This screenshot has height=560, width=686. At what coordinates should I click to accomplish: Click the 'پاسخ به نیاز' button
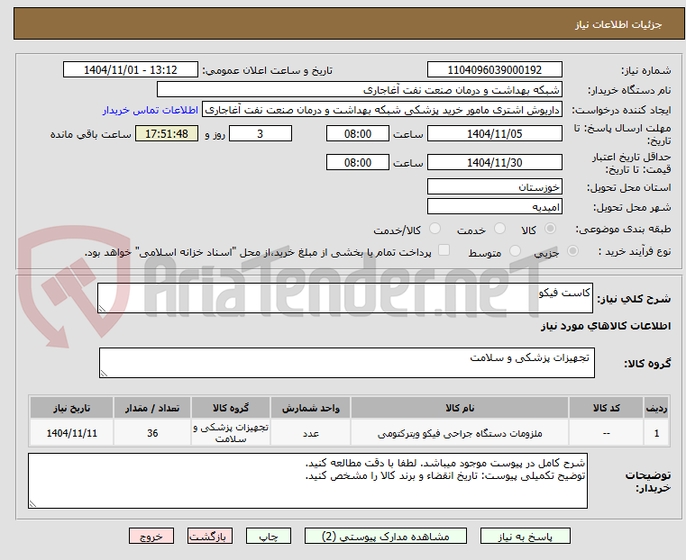(525, 536)
